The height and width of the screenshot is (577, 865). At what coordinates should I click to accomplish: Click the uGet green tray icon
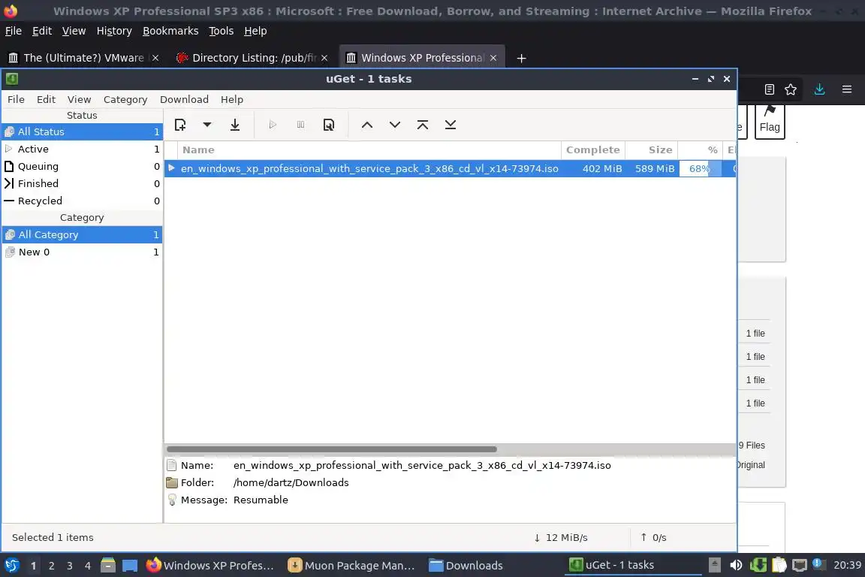[758, 565]
